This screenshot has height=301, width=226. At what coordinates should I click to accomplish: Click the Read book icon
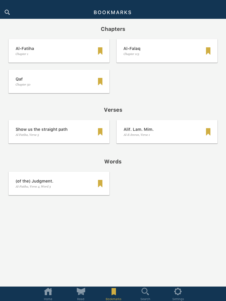81,291
